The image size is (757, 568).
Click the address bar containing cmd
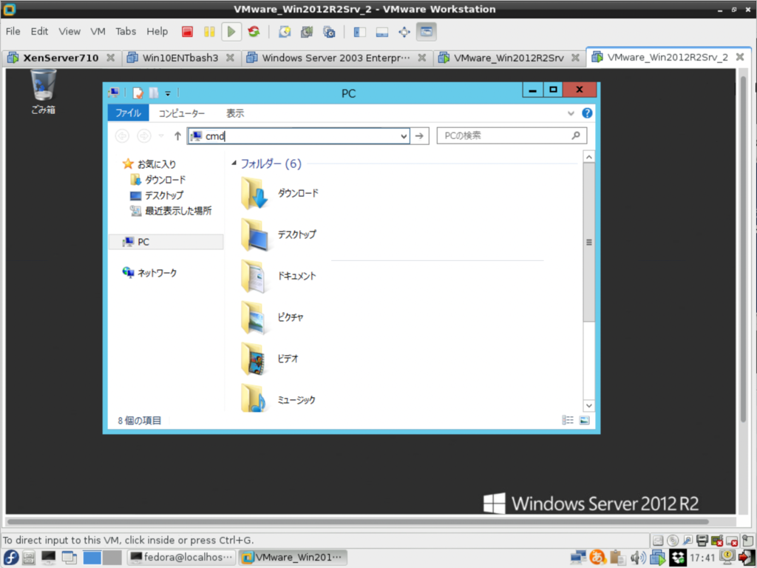[299, 136]
